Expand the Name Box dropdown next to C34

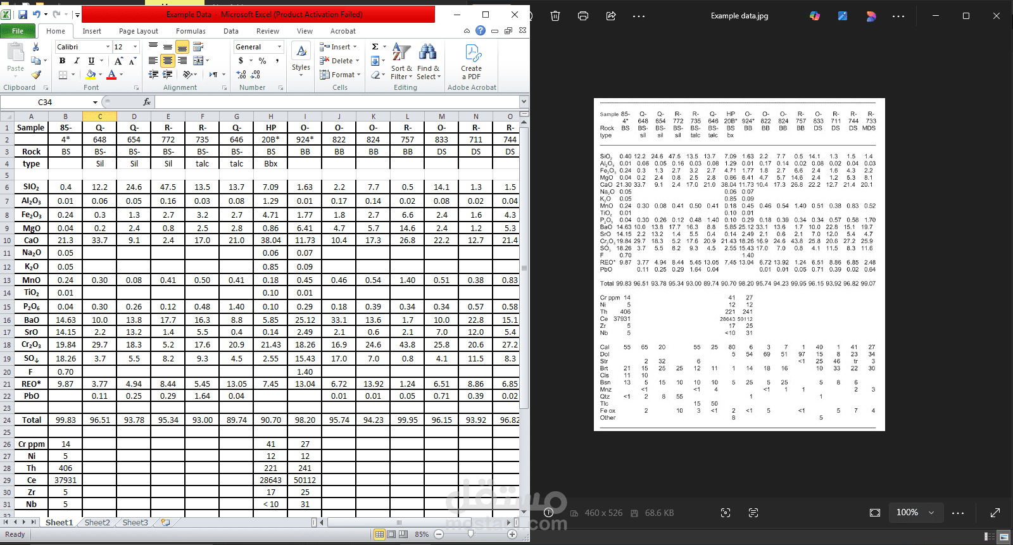[x=95, y=102]
